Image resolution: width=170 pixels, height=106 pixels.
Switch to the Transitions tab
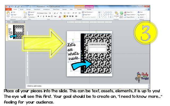point(37,10)
